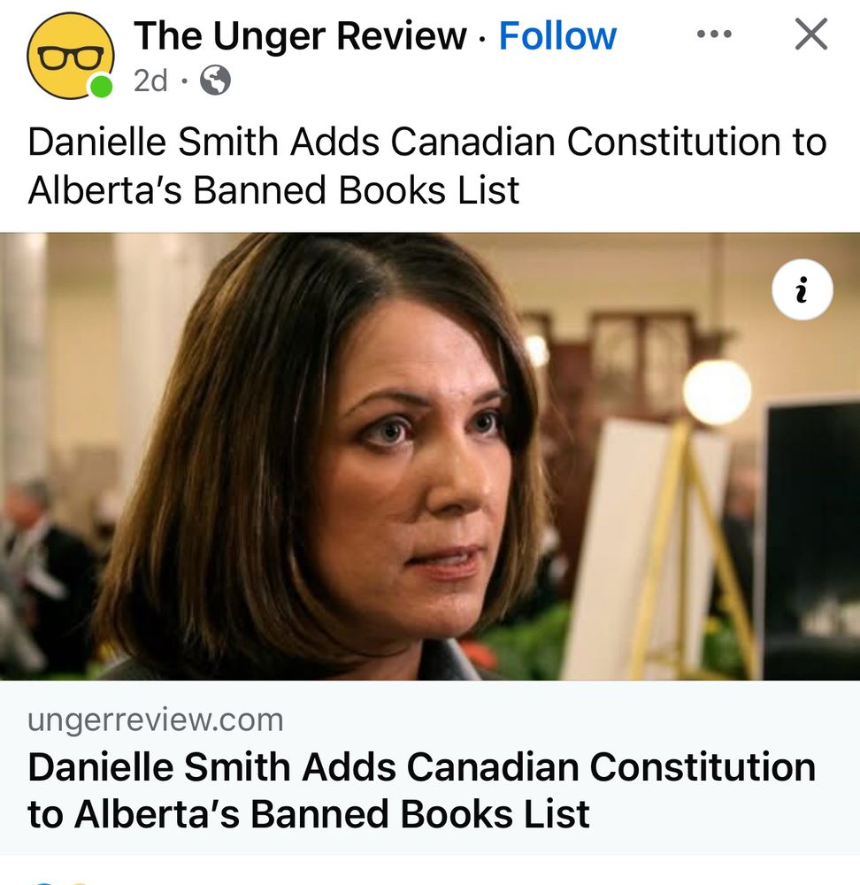Click the globe public audience icon

pyautogui.click(x=216, y=81)
